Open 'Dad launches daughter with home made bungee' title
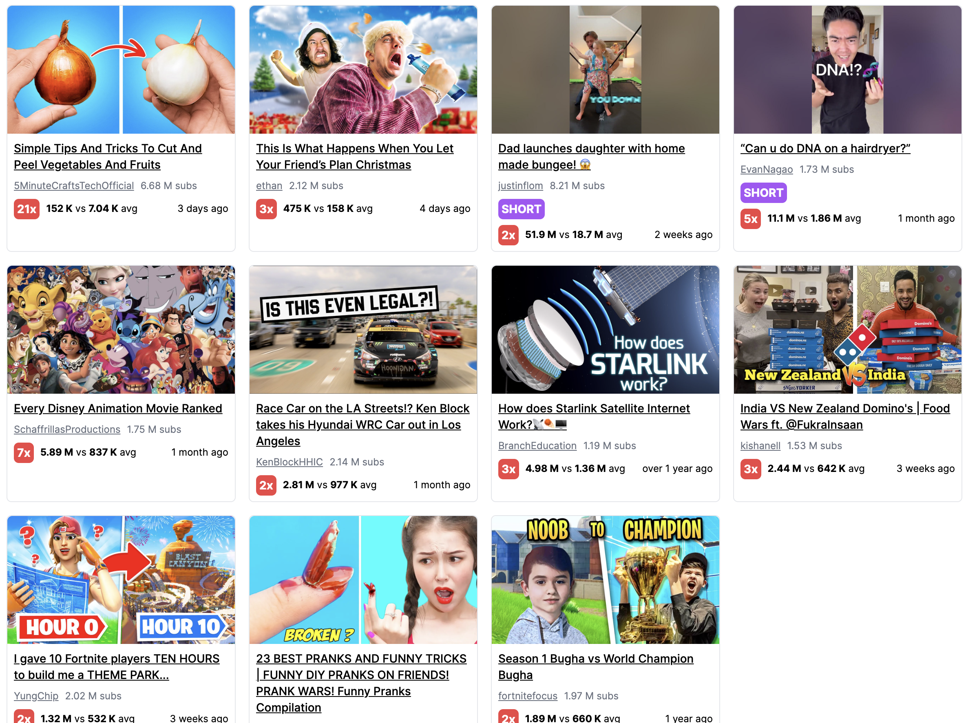This screenshot has width=977, height=723. tap(592, 157)
